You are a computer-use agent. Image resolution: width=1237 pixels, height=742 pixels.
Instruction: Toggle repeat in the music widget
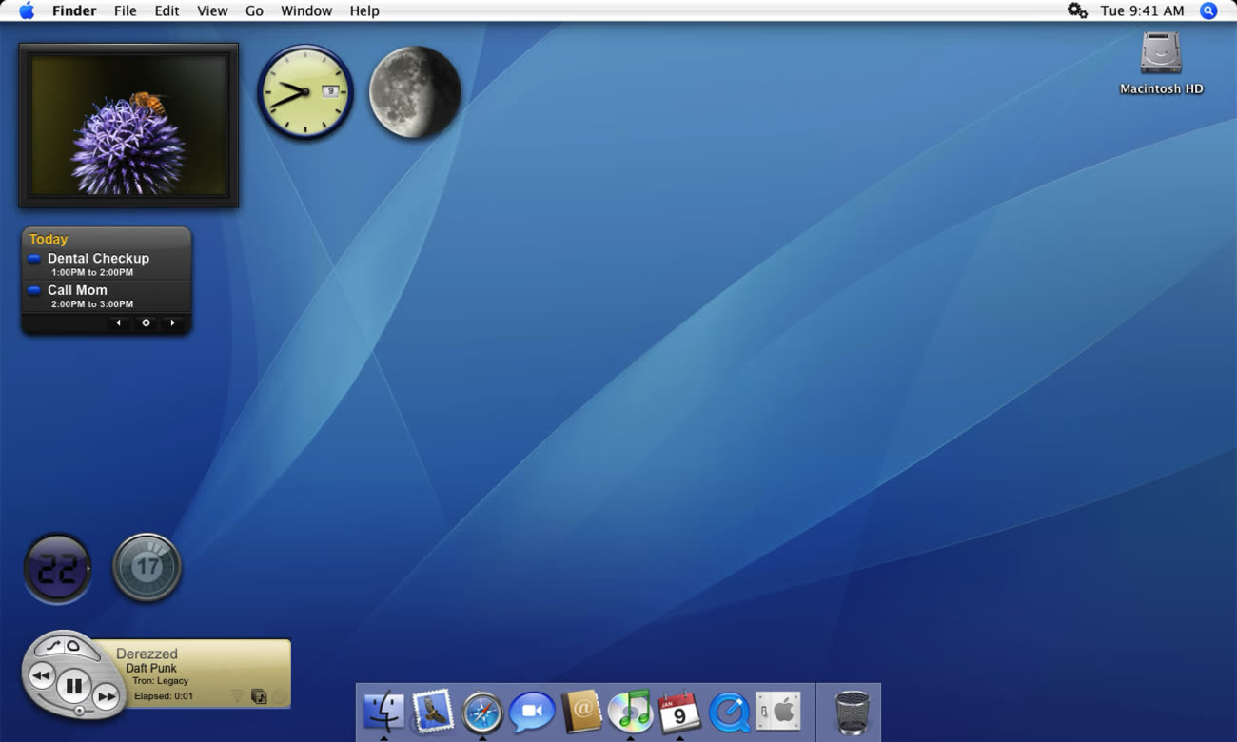73,646
